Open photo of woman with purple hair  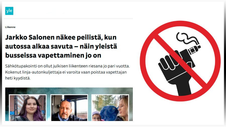coord(28,108)
